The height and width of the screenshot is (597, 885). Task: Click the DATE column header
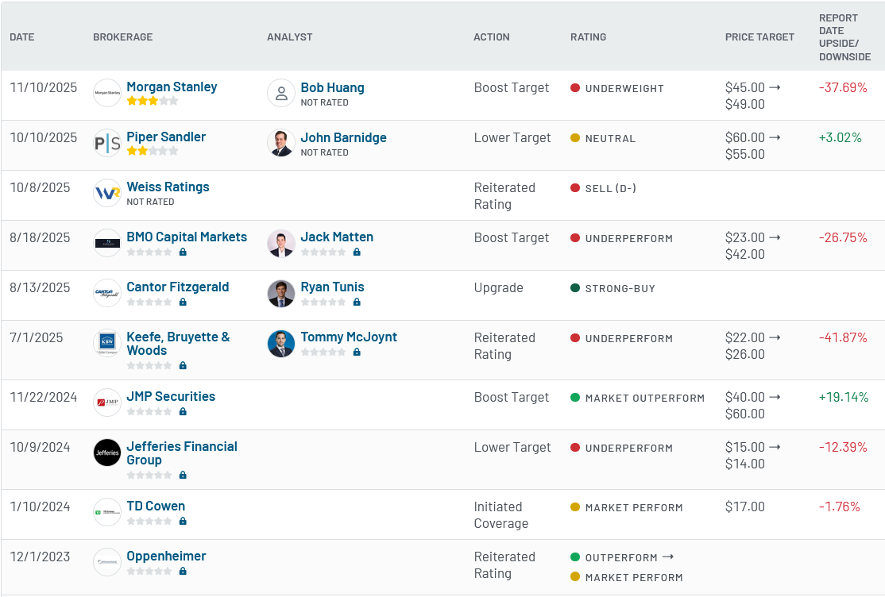tap(22, 37)
